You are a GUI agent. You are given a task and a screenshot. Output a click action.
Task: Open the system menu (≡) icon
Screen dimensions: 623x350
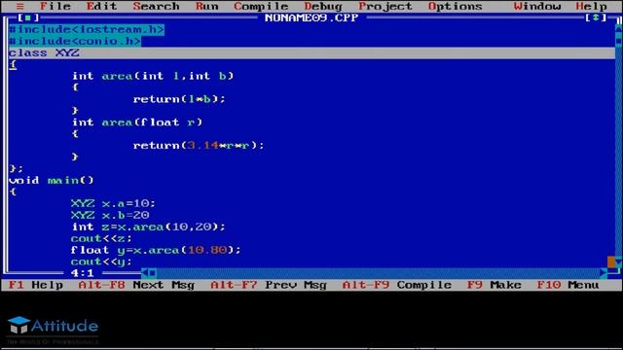[19, 7]
